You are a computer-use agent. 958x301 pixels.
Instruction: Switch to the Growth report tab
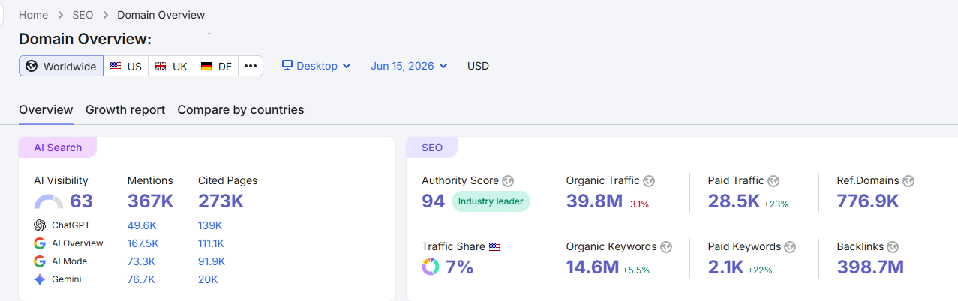tap(125, 109)
